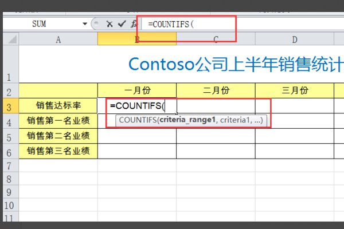Select row 6 header
Image resolution: width=344 pixels, height=229 pixels.
(11, 151)
